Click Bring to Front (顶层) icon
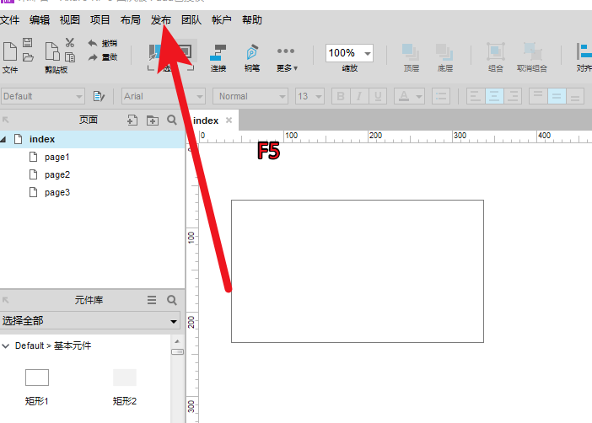 (x=411, y=56)
